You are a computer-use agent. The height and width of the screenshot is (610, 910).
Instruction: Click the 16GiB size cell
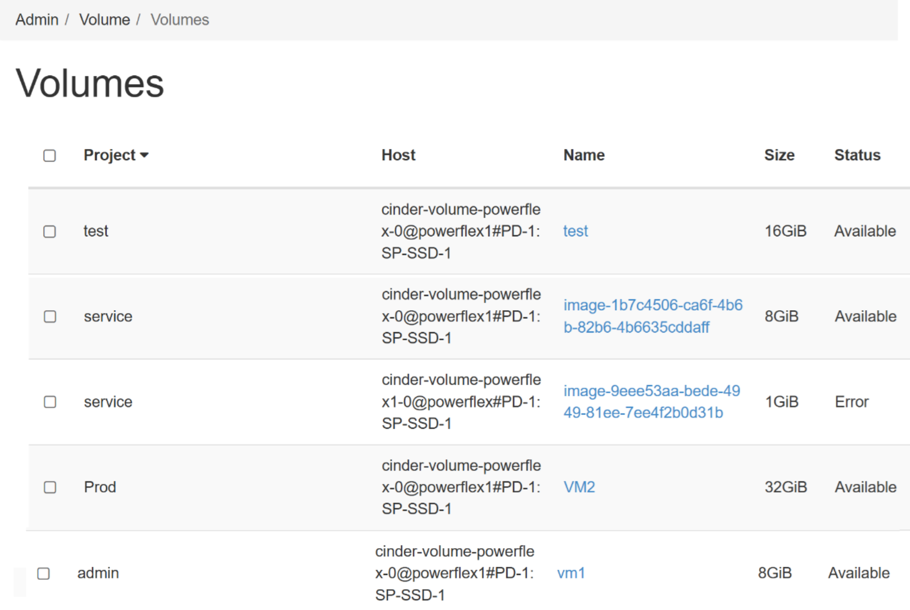785,231
